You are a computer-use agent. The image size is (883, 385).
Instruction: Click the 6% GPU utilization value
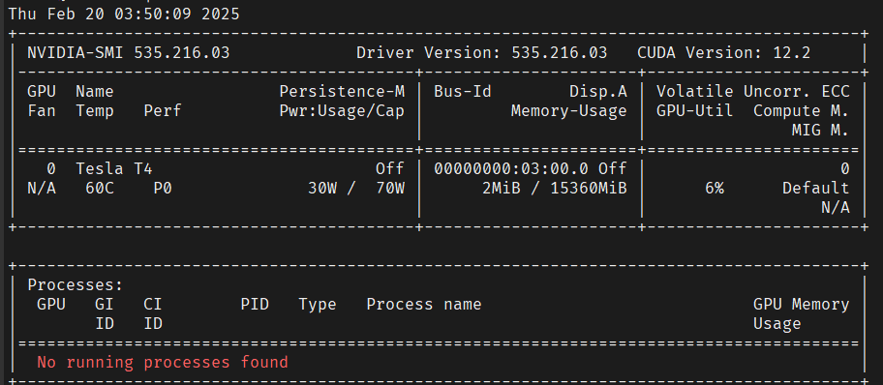[x=715, y=188]
